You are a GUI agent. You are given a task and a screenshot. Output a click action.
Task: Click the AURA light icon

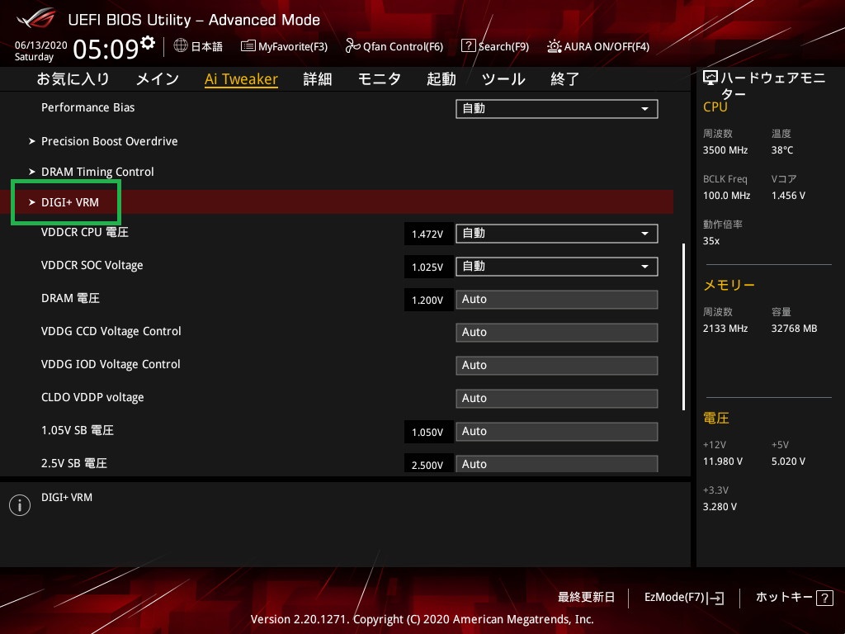click(x=554, y=46)
